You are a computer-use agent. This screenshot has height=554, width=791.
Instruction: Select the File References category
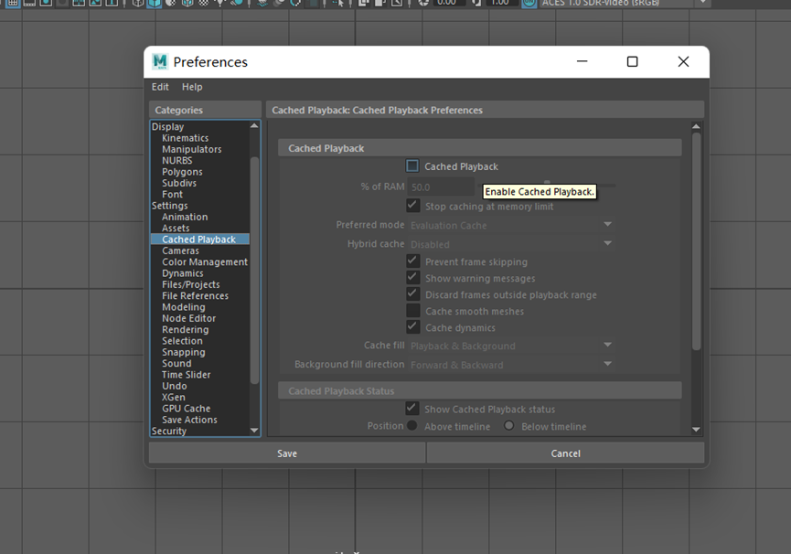pyautogui.click(x=195, y=296)
